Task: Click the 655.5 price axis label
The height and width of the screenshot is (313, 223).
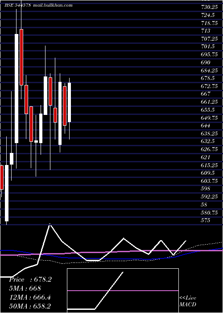Action: click(208, 110)
